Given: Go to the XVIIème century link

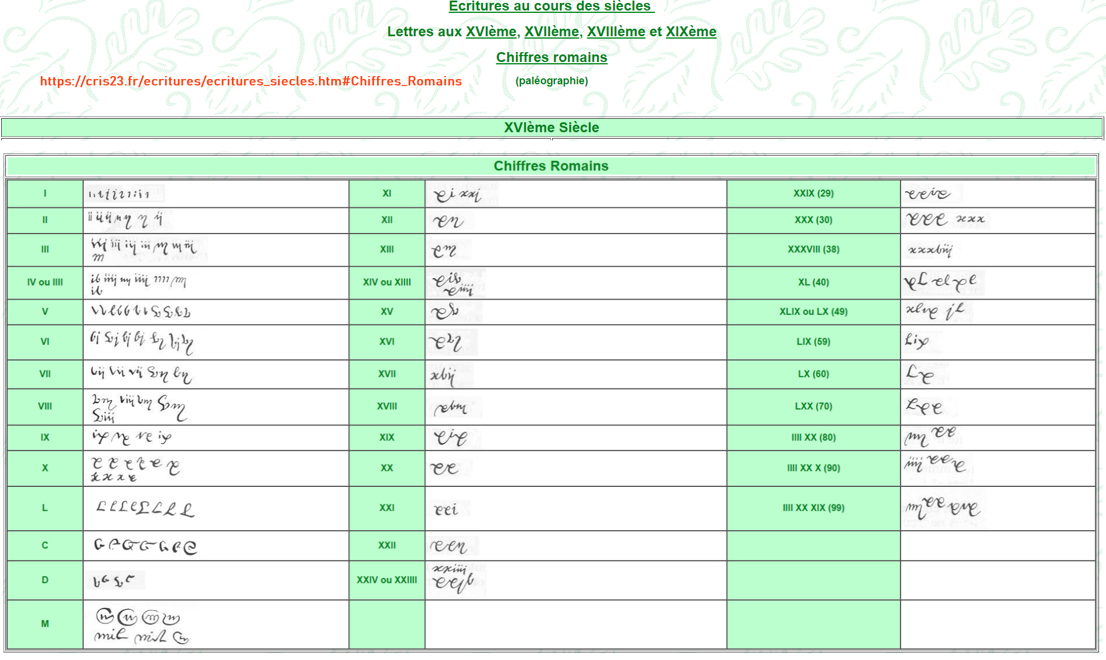Looking at the screenshot, I should tap(551, 32).
